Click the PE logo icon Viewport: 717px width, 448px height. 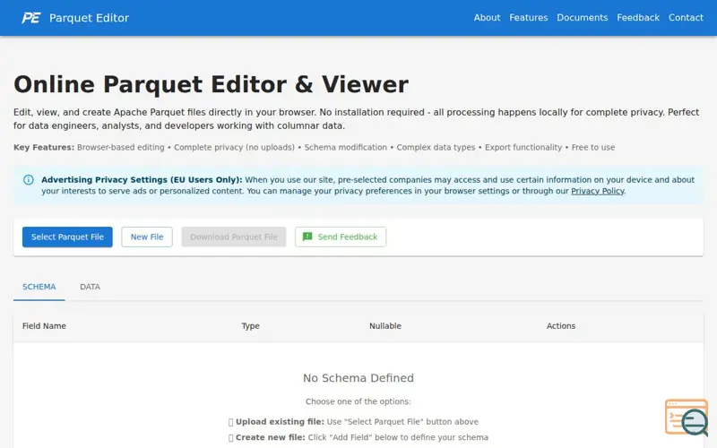pyautogui.click(x=31, y=18)
